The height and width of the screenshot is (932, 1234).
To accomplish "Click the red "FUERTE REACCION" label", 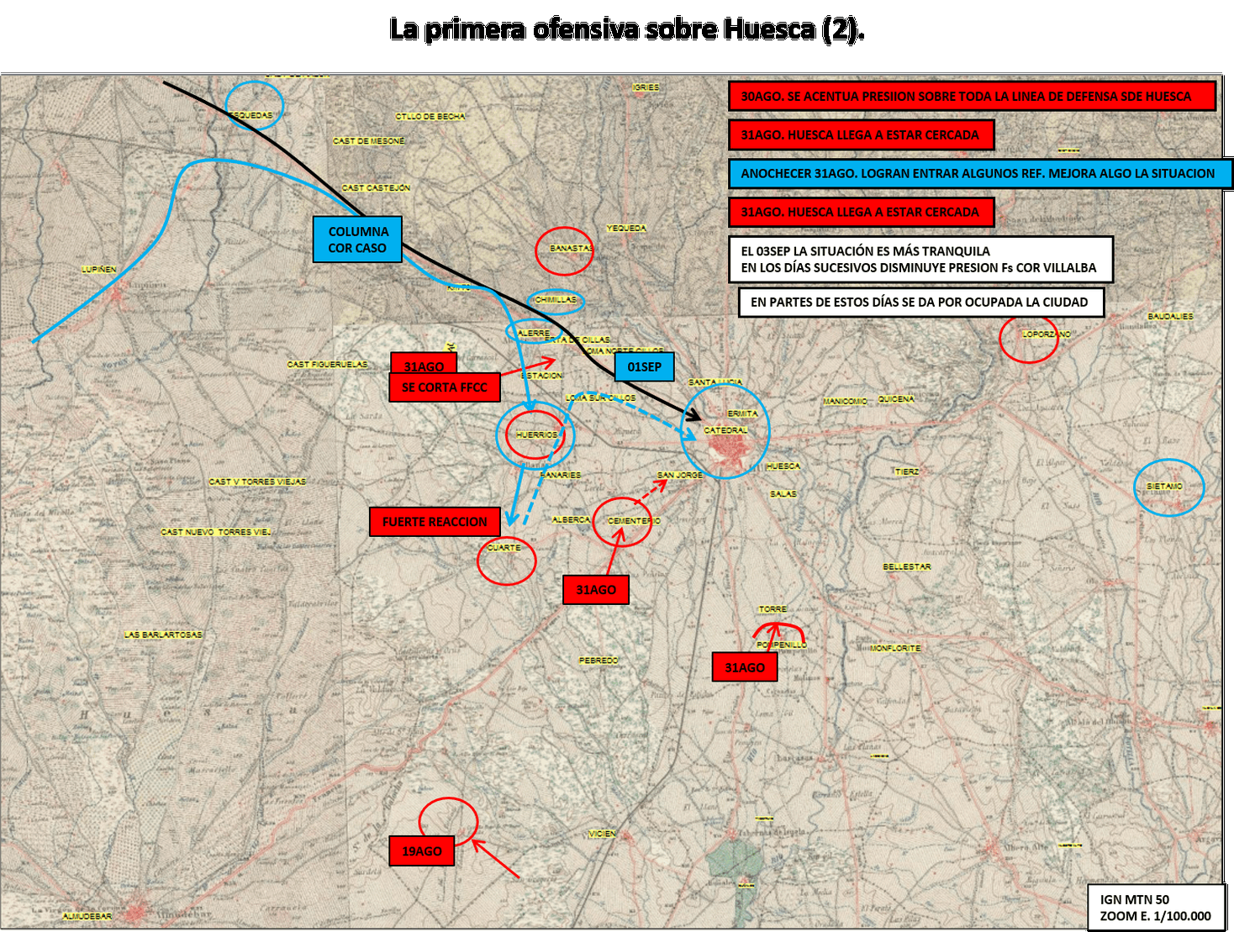I will [435, 522].
